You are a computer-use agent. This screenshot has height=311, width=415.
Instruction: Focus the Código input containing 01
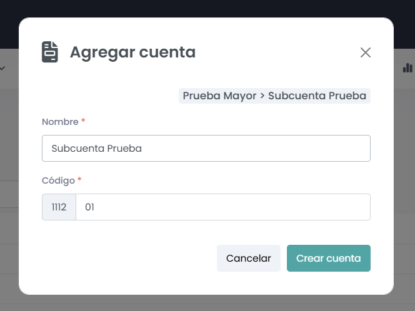222,207
